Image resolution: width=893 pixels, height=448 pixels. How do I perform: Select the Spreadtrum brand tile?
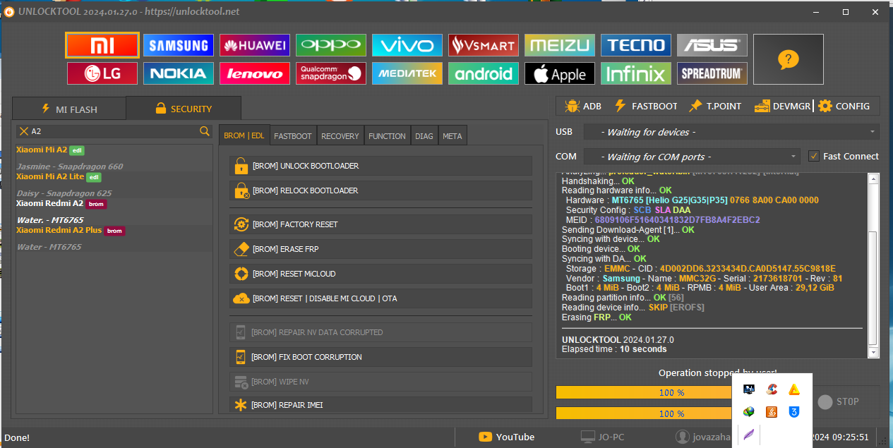(x=712, y=73)
